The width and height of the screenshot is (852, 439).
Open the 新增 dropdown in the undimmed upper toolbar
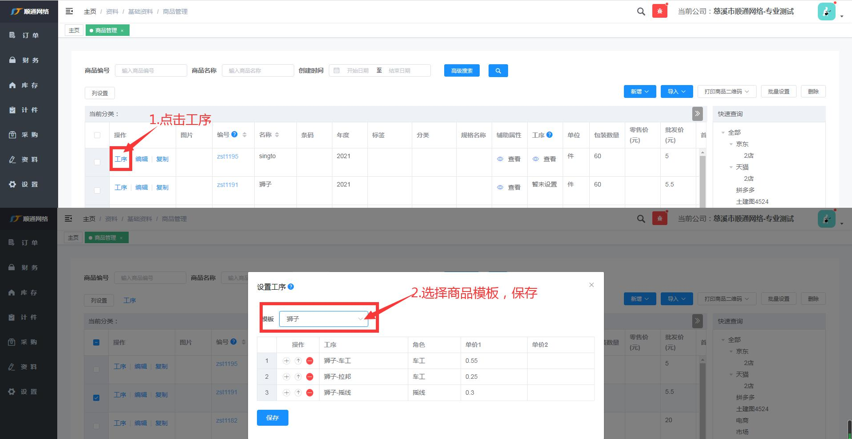pyautogui.click(x=639, y=92)
